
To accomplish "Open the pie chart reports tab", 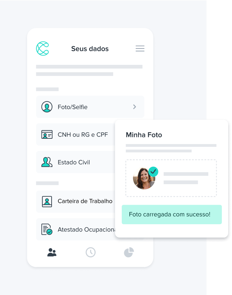I will 129,252.
